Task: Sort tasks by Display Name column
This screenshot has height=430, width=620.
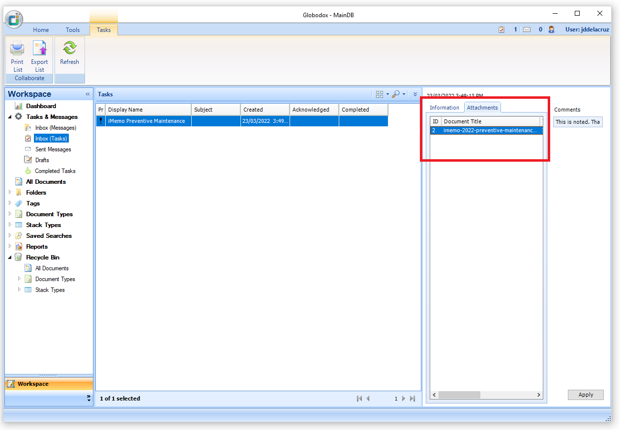Action: [148, 110]
